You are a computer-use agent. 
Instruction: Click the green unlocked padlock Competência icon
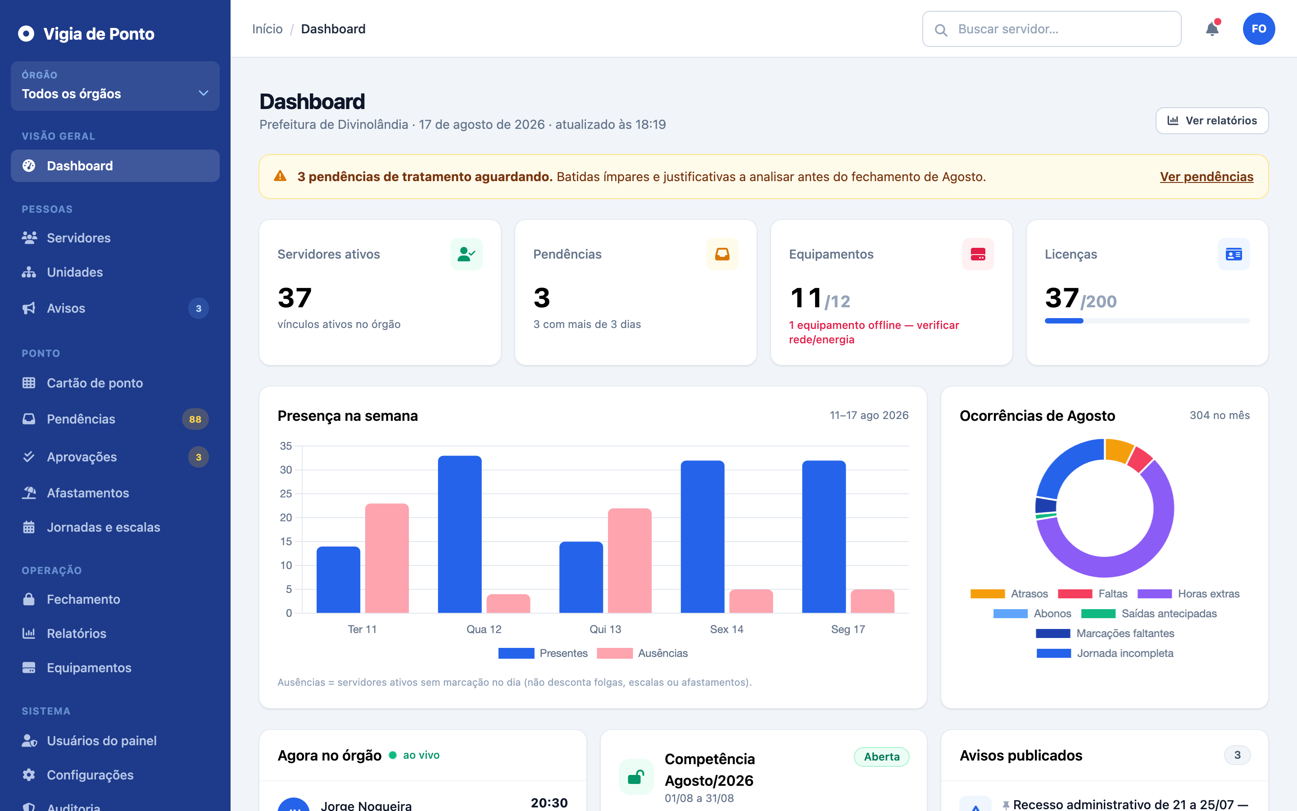pyautogui.click(x=635, y=776)
